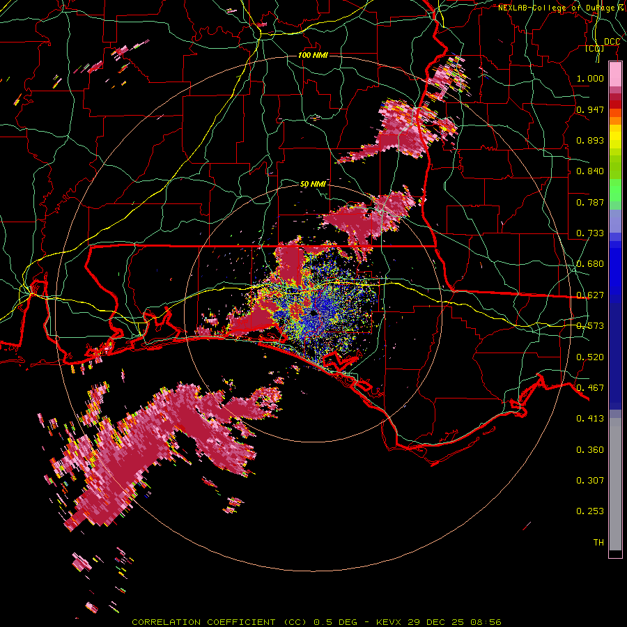This screenshot has height=627, width=627.
Task: Click the 1.000 value on the color scale
Action: tap(590, 78)
